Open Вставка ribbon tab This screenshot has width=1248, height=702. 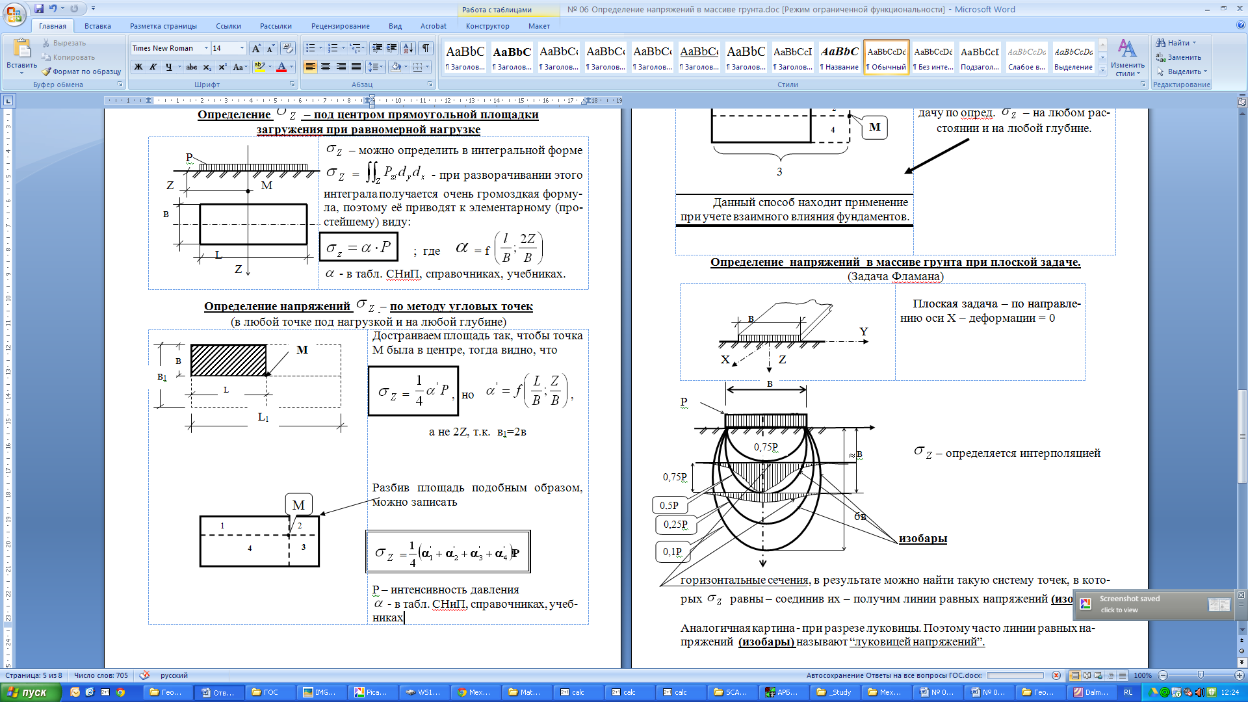[x=97, y=26]
